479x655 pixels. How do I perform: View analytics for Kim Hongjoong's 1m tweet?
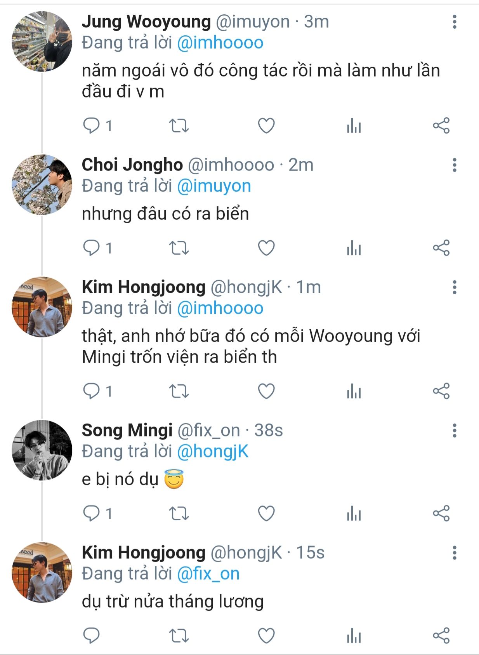(354, 391)
